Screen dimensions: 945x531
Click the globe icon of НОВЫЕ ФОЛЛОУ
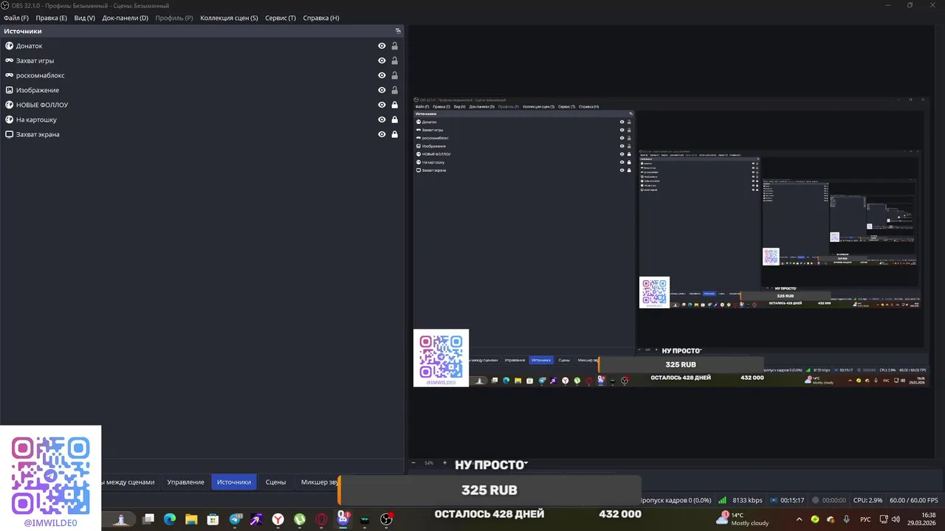10,105
